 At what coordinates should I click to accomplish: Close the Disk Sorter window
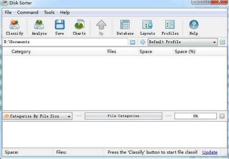pos(219,2)
